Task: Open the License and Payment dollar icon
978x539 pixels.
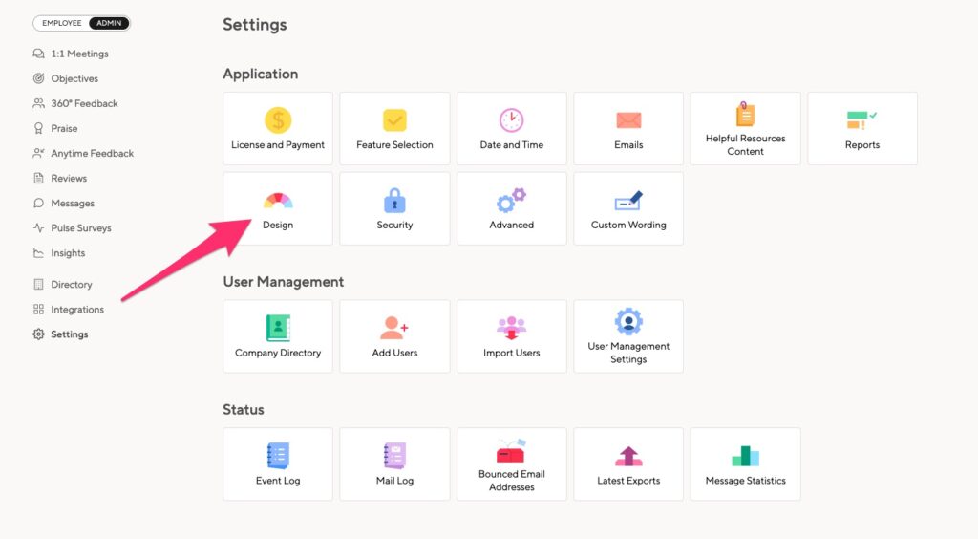Action: click(278, 119)
